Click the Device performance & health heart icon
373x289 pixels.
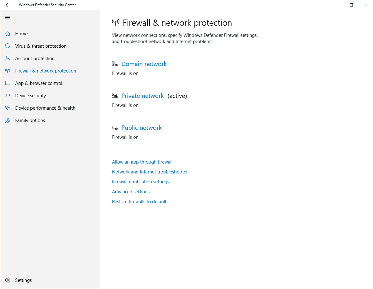[8, 108]
